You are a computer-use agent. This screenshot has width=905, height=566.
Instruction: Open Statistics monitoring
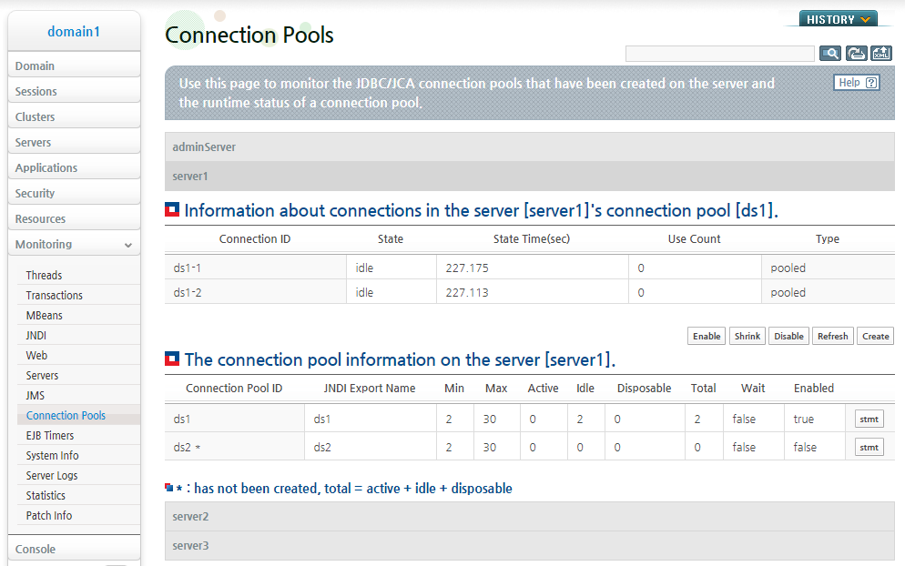[46, 496]
